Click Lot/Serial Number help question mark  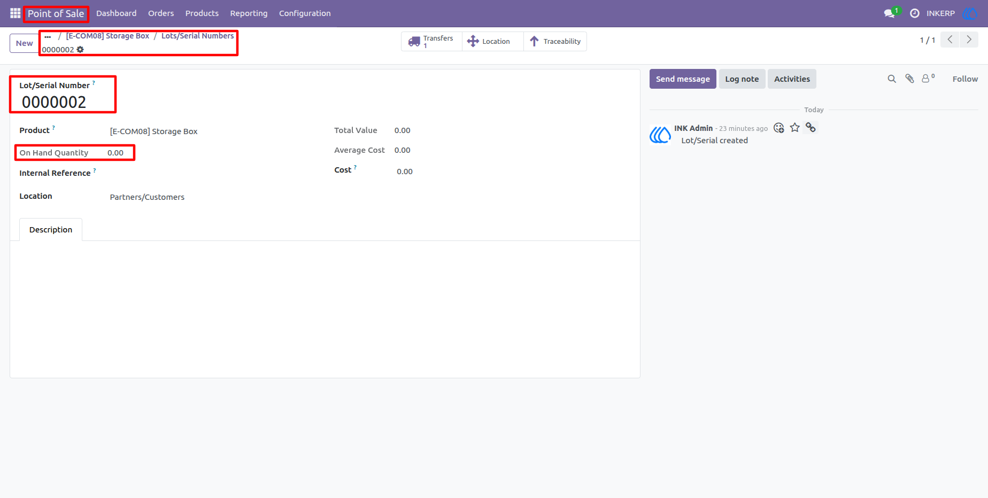[x=94, y=83]
